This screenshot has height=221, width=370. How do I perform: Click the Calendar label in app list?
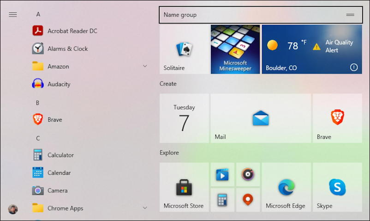click(x=59, y=173)
